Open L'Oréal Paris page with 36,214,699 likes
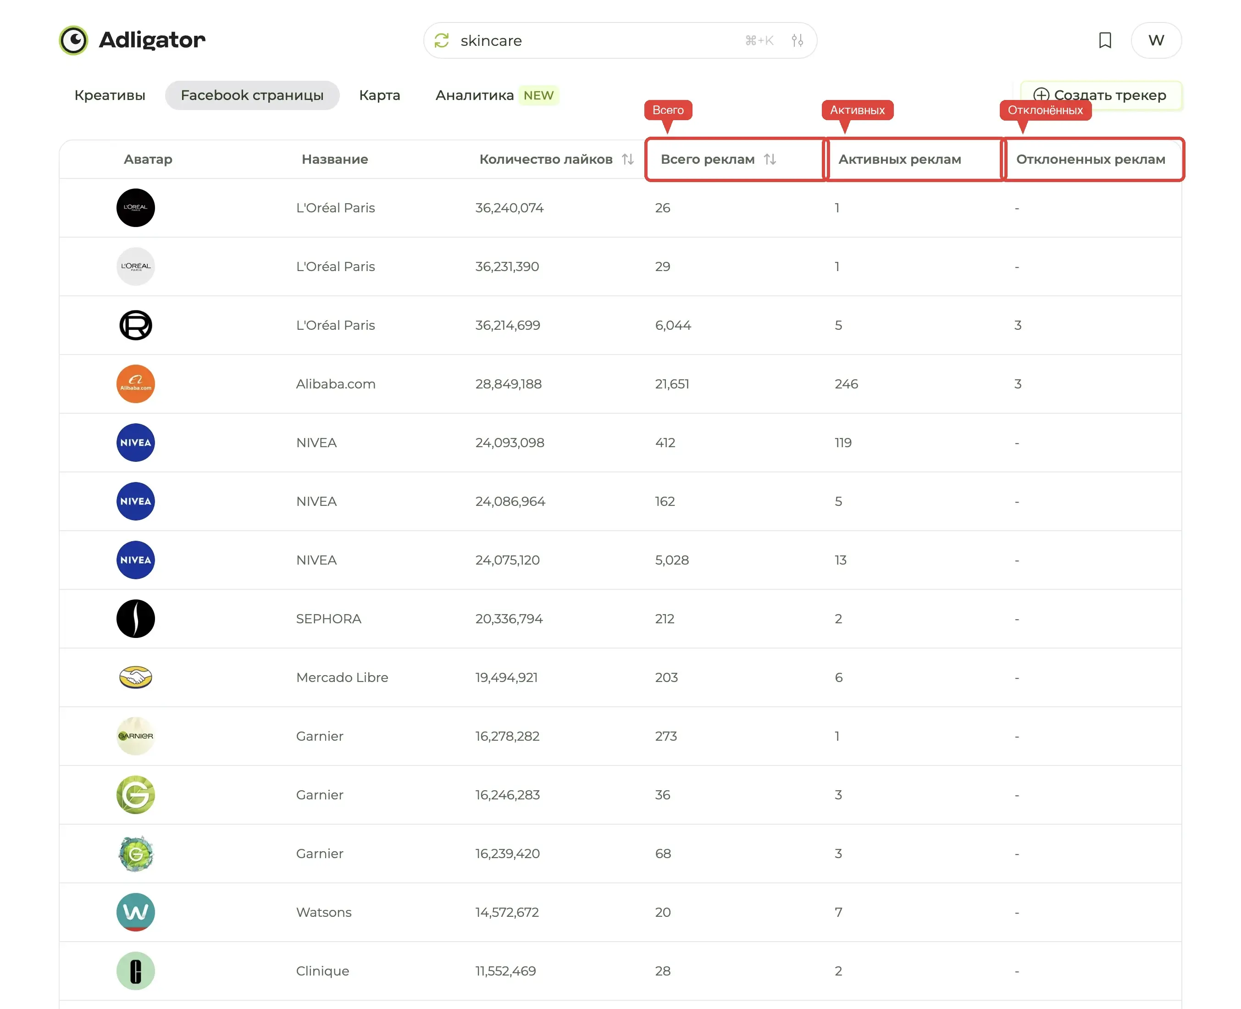1241x1009 pixels. coord(335,325)
